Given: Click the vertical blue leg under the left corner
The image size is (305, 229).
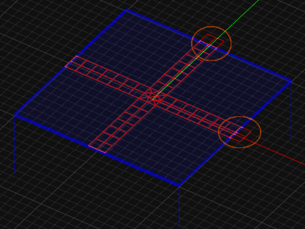Looking at the screenshot, I should click(15, 145).
